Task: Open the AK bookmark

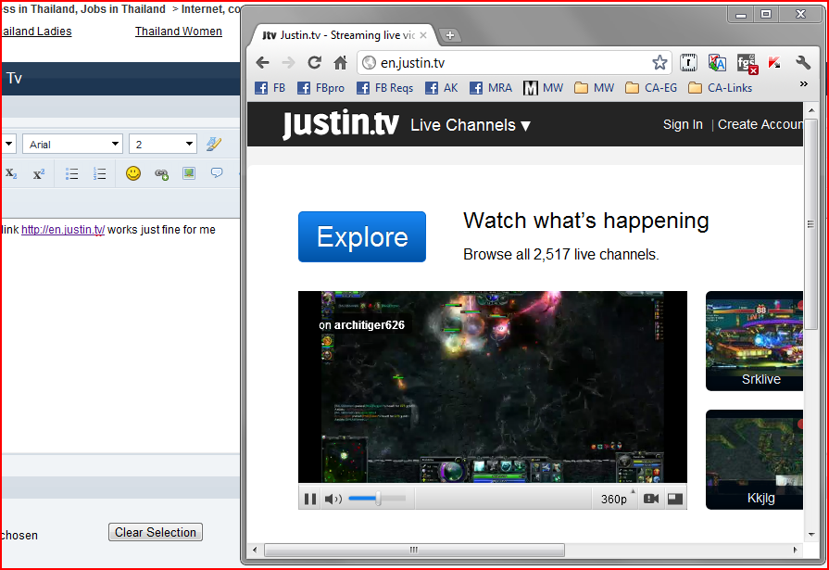Action: [x=442, y=88]
